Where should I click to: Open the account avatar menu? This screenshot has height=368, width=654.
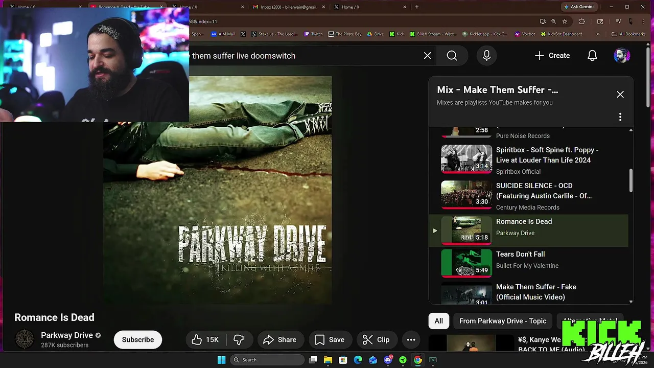(621, 56)
